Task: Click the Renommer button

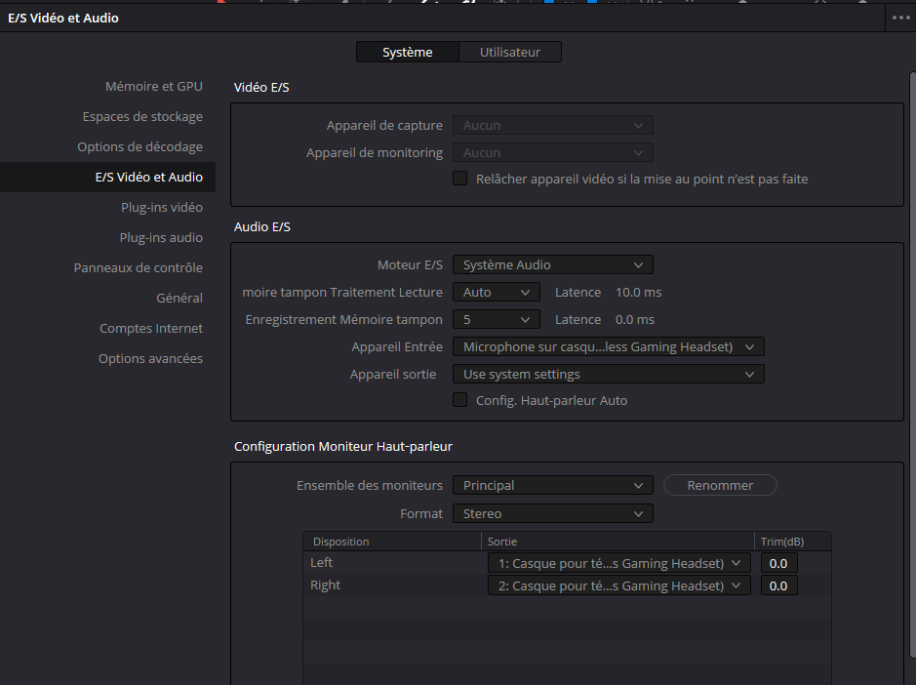Action: [x=720, y=485]
